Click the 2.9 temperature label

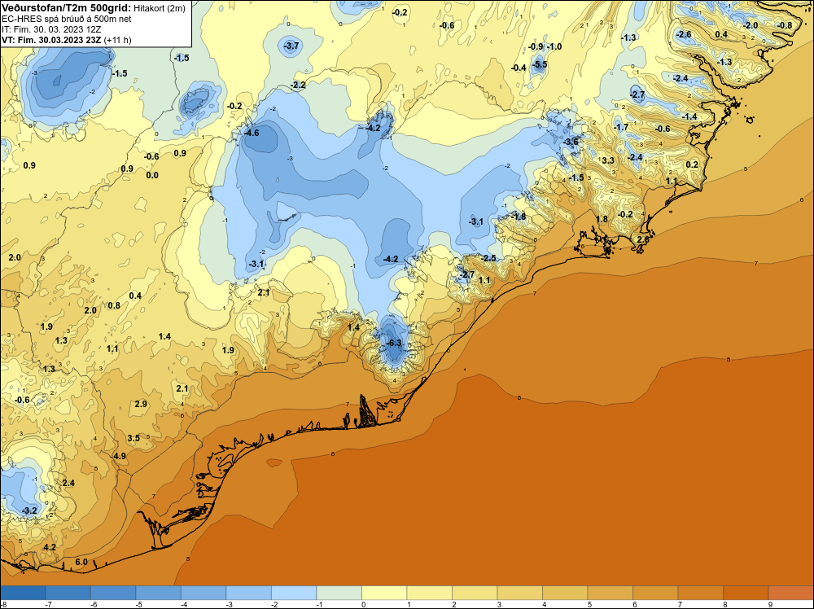coord(141,404)
